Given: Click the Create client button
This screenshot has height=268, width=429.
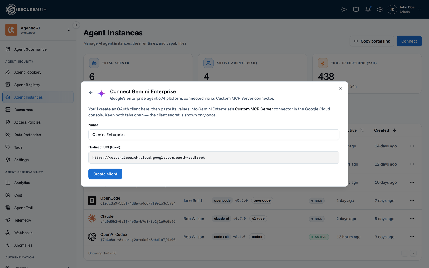Looking at the screenshot, I should (x=105, y=174).
